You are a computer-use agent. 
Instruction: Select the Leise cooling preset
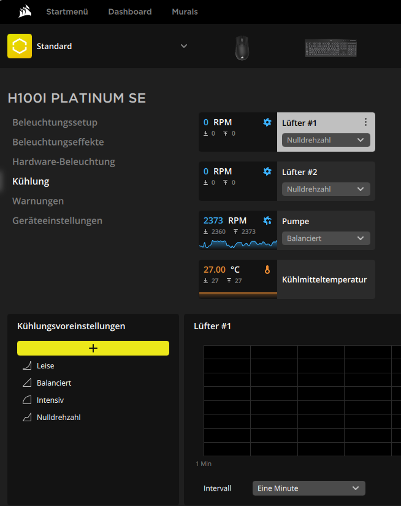(45, 365)
